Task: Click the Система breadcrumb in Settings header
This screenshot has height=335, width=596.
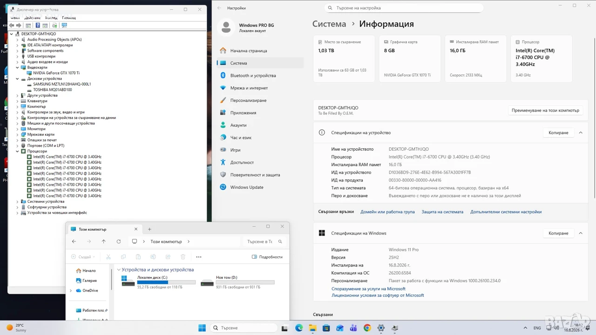Action: coord(329,24)
